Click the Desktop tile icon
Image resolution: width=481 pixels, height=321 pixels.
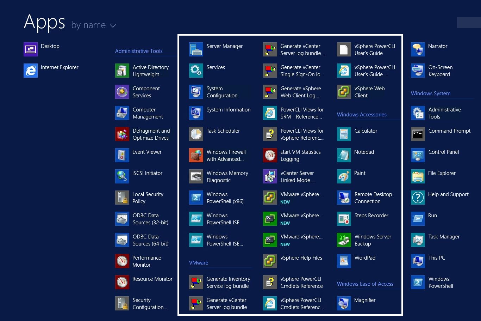tap(31, 49)
